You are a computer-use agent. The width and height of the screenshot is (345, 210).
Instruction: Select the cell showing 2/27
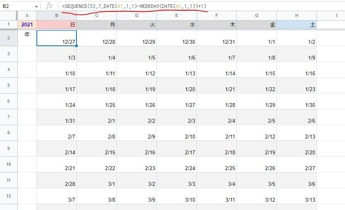pos(297,164)
